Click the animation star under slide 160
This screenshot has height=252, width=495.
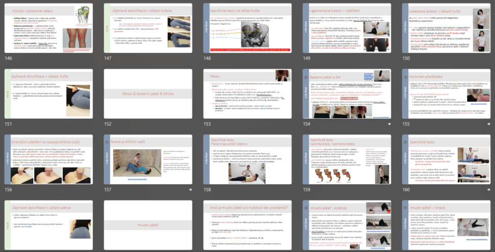point(489,189)
